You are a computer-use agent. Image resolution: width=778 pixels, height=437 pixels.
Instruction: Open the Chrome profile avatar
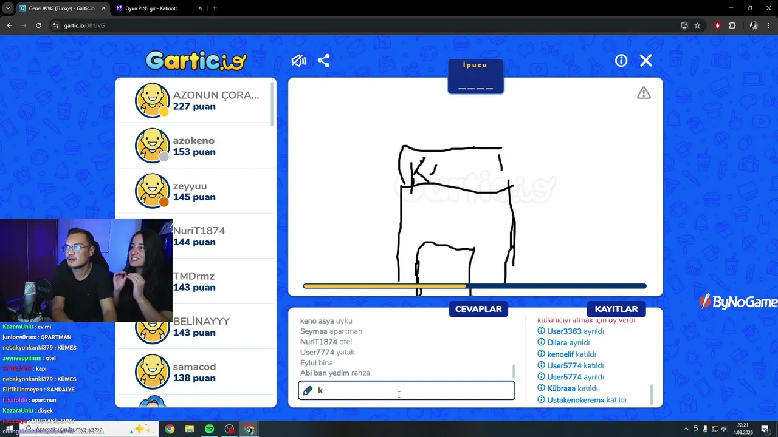point(754,25)
